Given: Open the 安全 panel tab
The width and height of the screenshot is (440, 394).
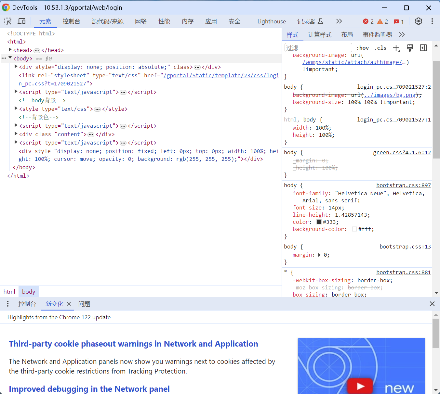Looking at the screenshot, I should 234,21.
